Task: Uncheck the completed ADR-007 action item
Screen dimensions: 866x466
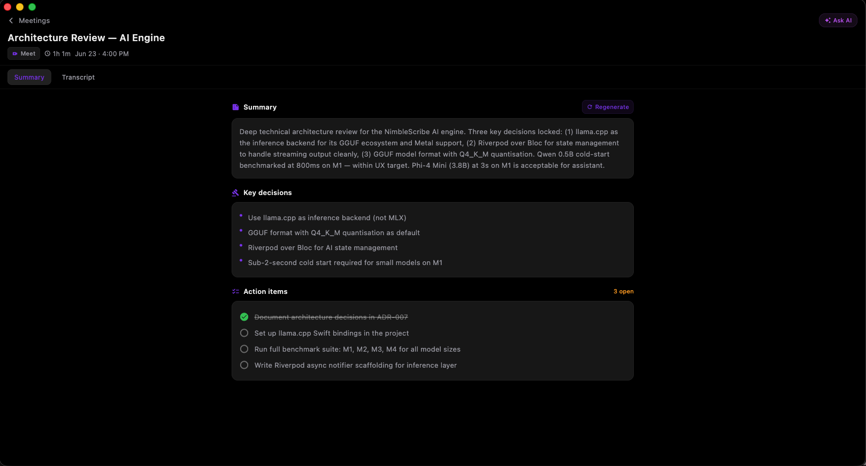Action: click(244, 317)
